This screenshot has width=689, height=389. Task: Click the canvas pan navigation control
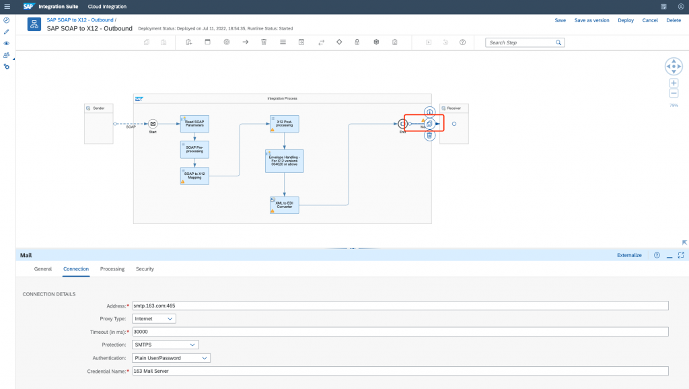[674, 67]
